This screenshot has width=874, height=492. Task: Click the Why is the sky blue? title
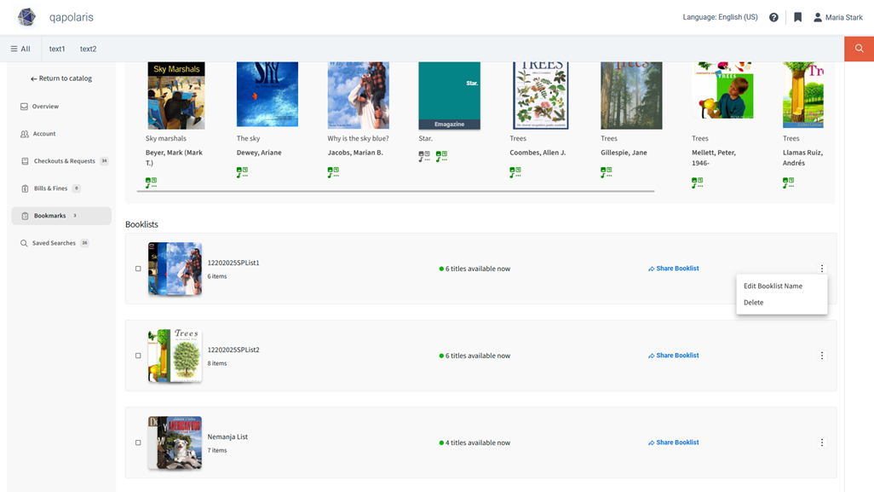pyautogui.click(x=358, y=138)
